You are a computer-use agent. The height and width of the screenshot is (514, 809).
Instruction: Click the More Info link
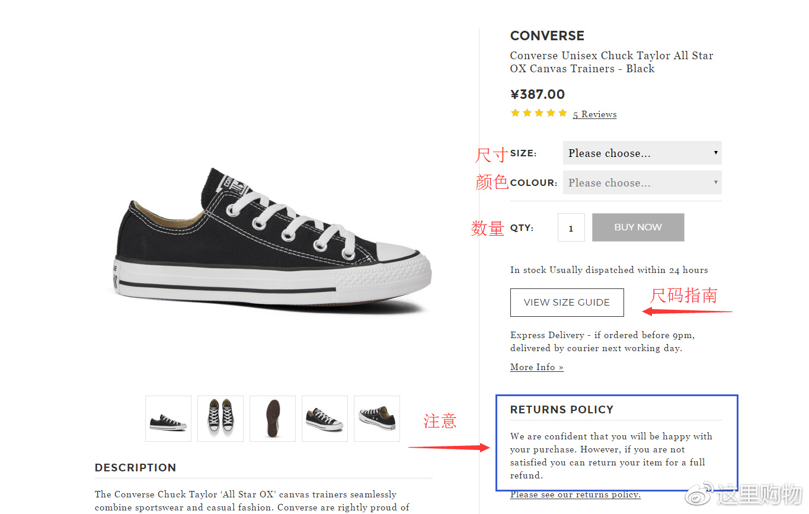536,367
